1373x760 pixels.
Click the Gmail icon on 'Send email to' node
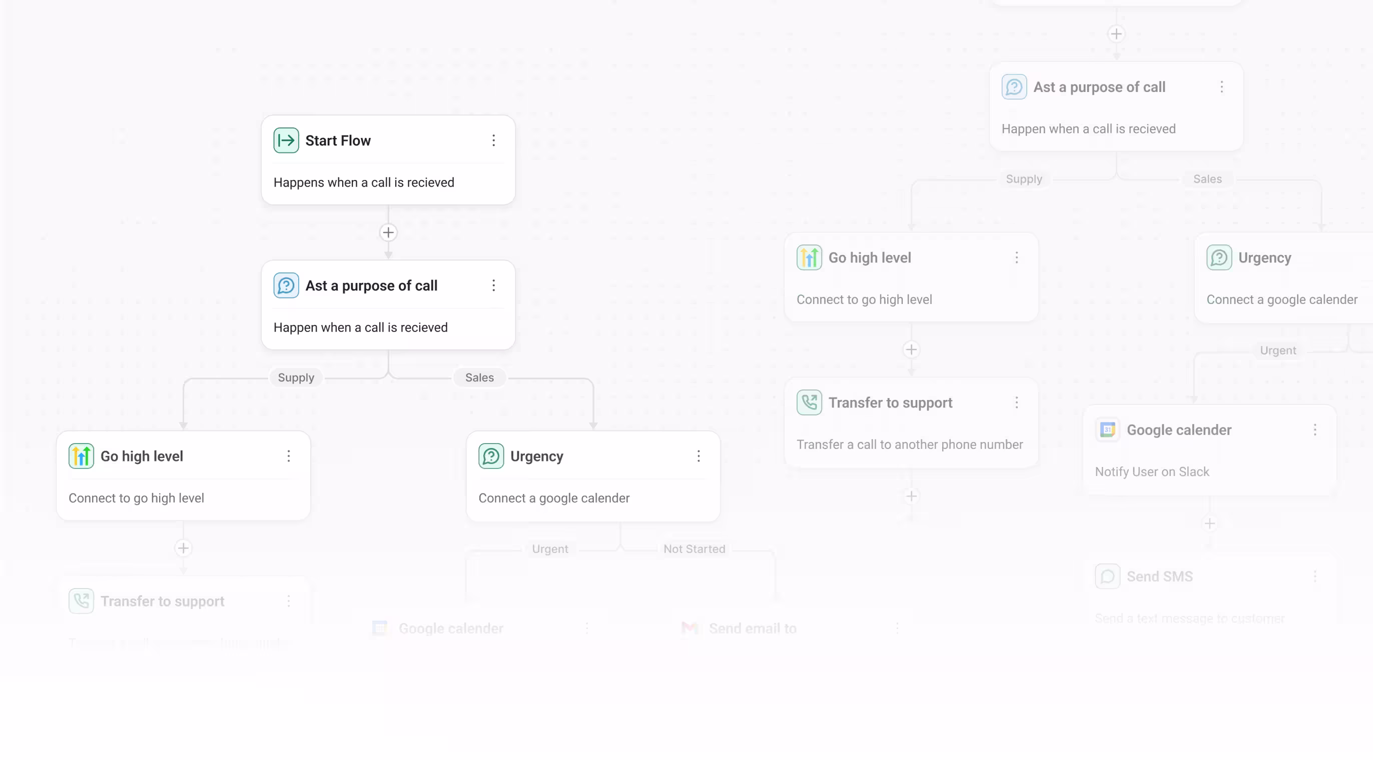pos(690,628)
